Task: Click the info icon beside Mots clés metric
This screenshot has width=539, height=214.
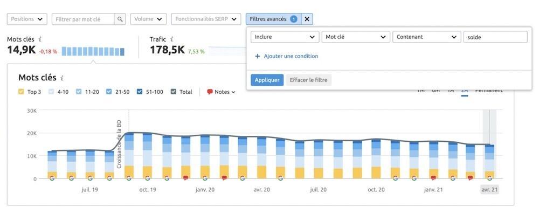Action: click(40, 39)
